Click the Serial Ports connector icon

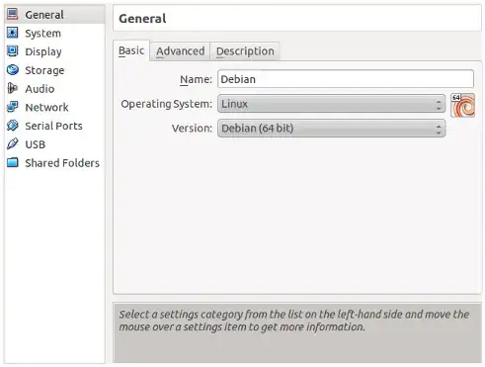click(x=13, y=126)
